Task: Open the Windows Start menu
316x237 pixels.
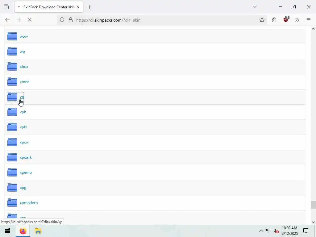Action: pyautogui.click(x=7, y=231)
